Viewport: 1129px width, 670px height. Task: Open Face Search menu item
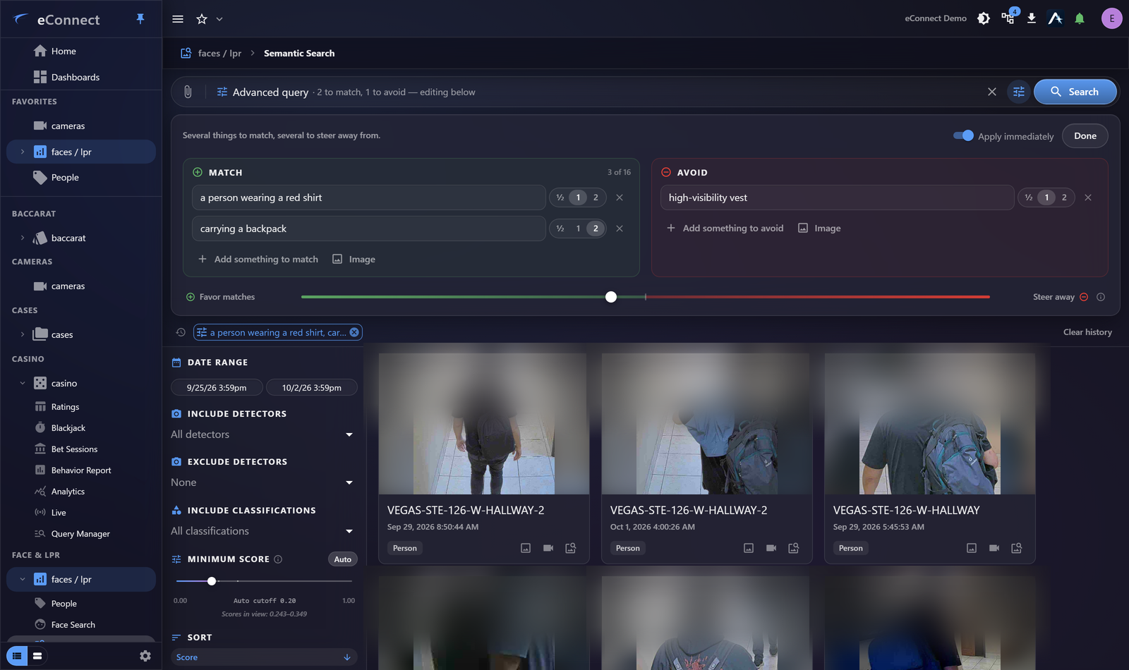pos(73,625)
